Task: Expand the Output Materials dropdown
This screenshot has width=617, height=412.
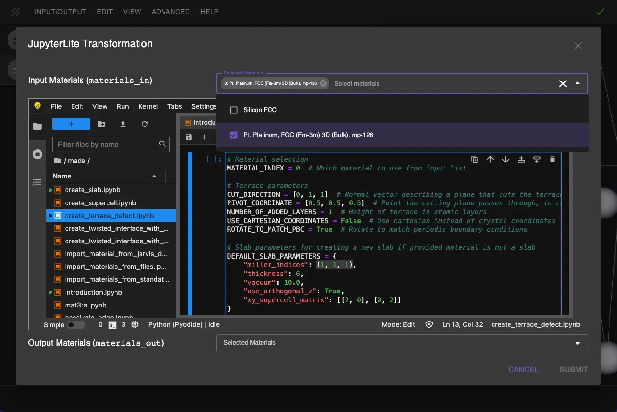Action: (577, 343)
